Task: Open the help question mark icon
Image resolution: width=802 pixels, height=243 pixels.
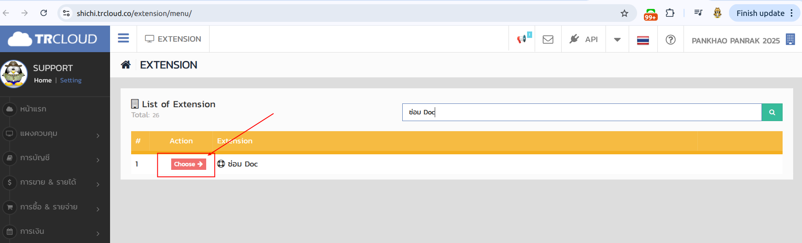Action: (x=670, y=40)
